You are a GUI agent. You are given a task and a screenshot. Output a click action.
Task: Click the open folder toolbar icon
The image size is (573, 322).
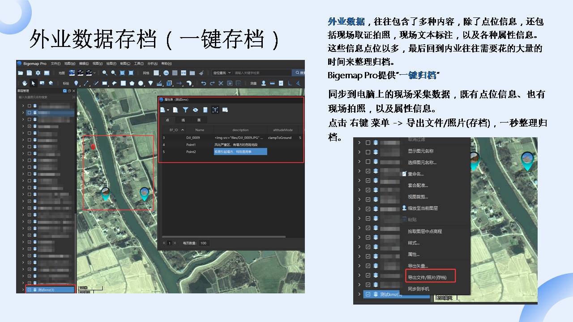[x=21, y=72]
